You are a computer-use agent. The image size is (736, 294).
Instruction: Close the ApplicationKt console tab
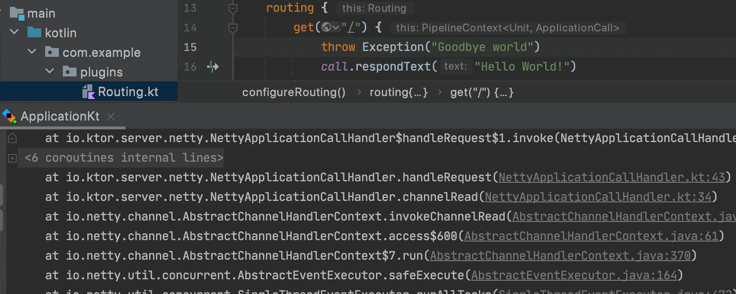(111, 117)
